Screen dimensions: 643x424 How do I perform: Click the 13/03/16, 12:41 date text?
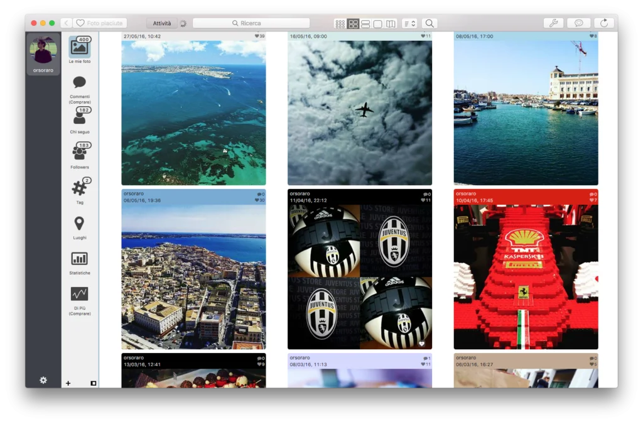pos(142,364)
